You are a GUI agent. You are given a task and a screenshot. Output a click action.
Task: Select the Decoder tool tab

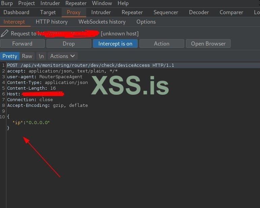click(199, 12)
